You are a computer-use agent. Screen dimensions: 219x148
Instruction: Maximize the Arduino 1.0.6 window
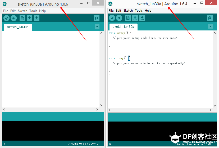click(89, 3)
